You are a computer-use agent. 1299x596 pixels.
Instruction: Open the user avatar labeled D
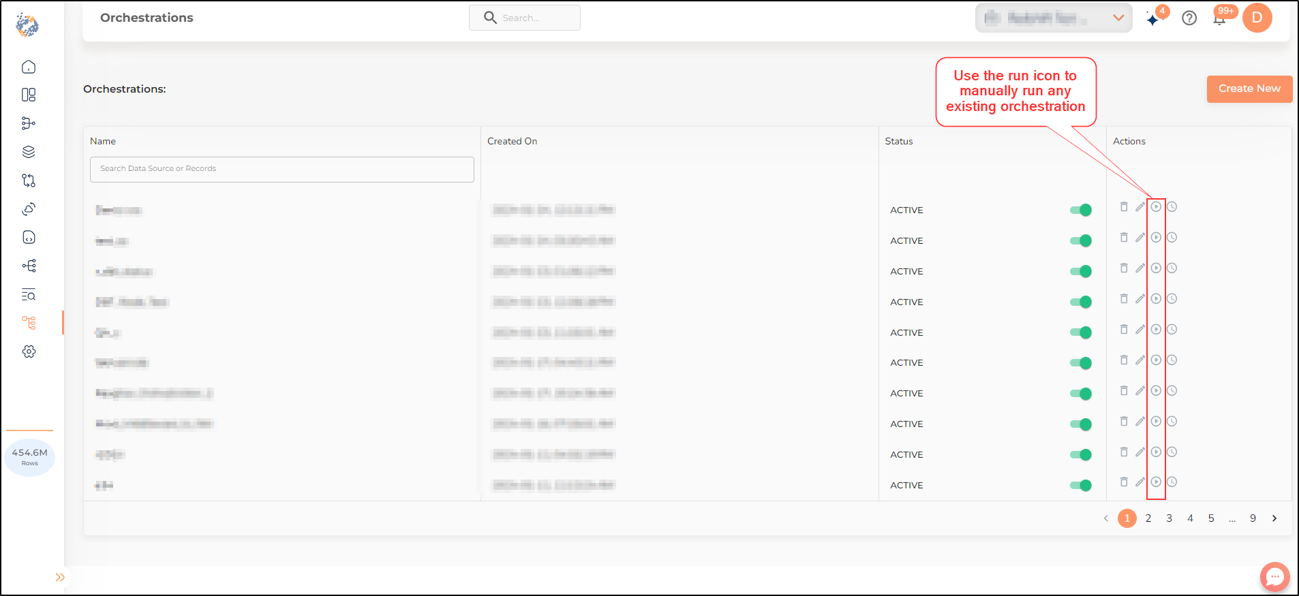click(x=1257, y=18)
